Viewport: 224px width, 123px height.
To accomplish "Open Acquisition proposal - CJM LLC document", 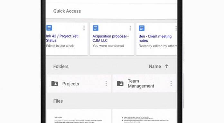I will 110,38.
